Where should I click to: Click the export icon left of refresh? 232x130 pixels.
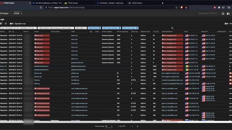(x=1, y=23)
